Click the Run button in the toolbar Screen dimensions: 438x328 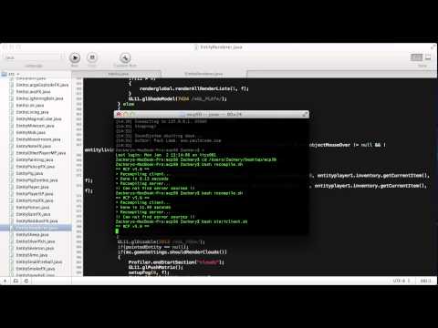(x=75, y=57)
